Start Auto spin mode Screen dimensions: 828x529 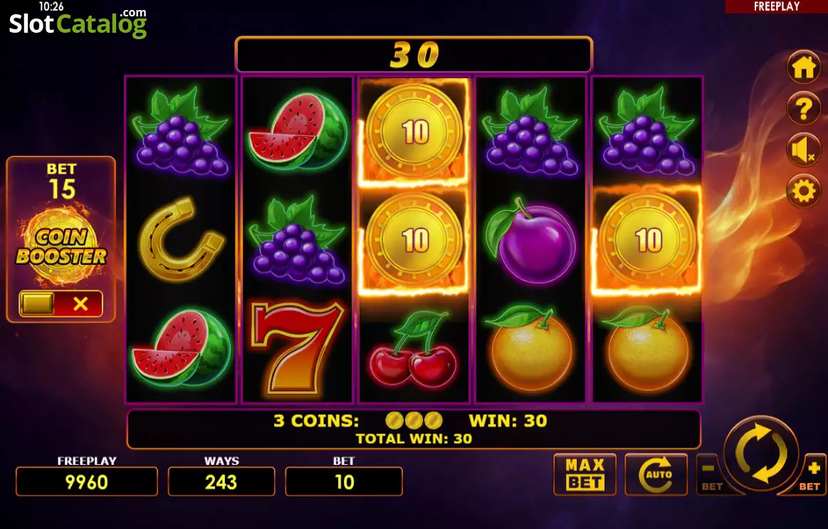[x=656, y=474]
